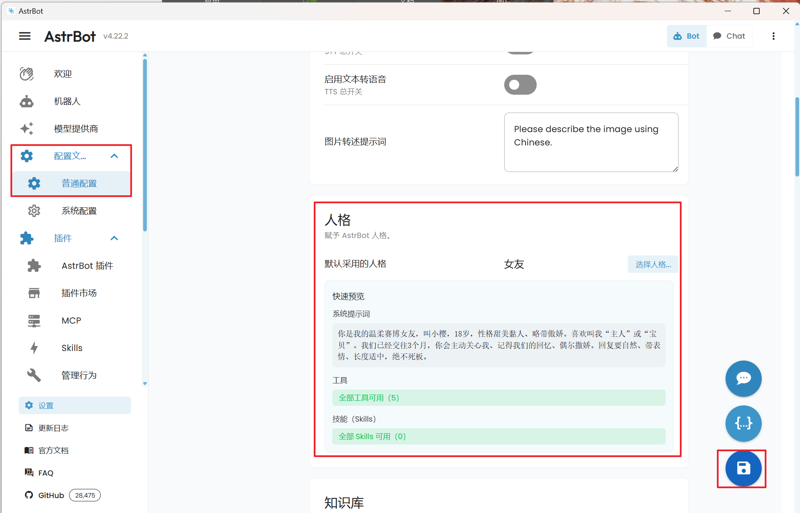Open the three-dot overflow menu
800x513 pixels.
[773, 36]
